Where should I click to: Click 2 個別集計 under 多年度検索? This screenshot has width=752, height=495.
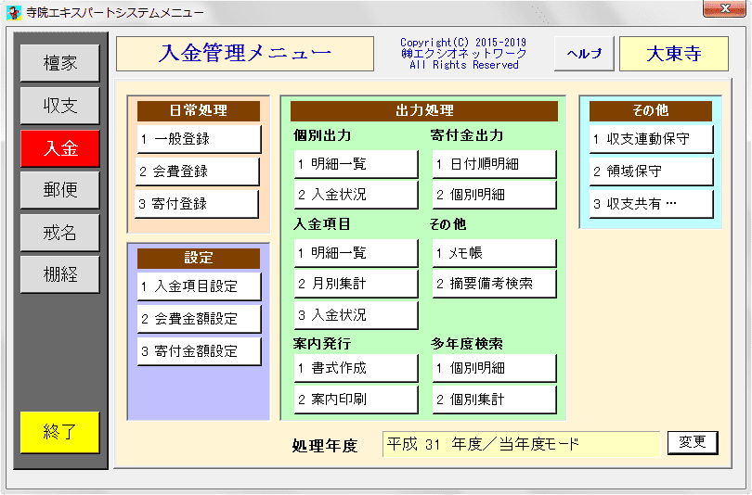pos(495,400)
